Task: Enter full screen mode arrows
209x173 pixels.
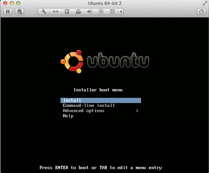Action: [x=205, y=3]
